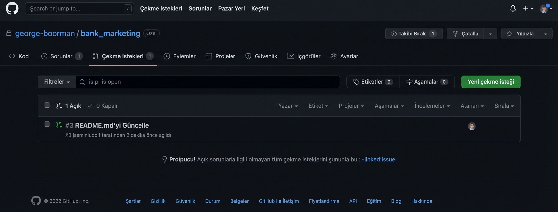Click the open pull request icon beside #3
The height and width of the screenshot is (212, 558).
pyautogui.click(x=59, y=125)
